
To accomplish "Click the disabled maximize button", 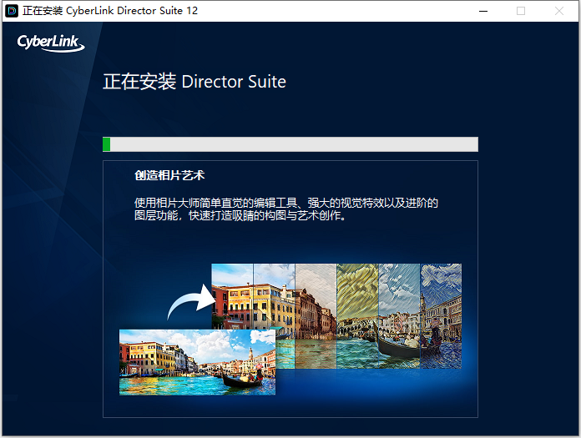I will [521, 11].
